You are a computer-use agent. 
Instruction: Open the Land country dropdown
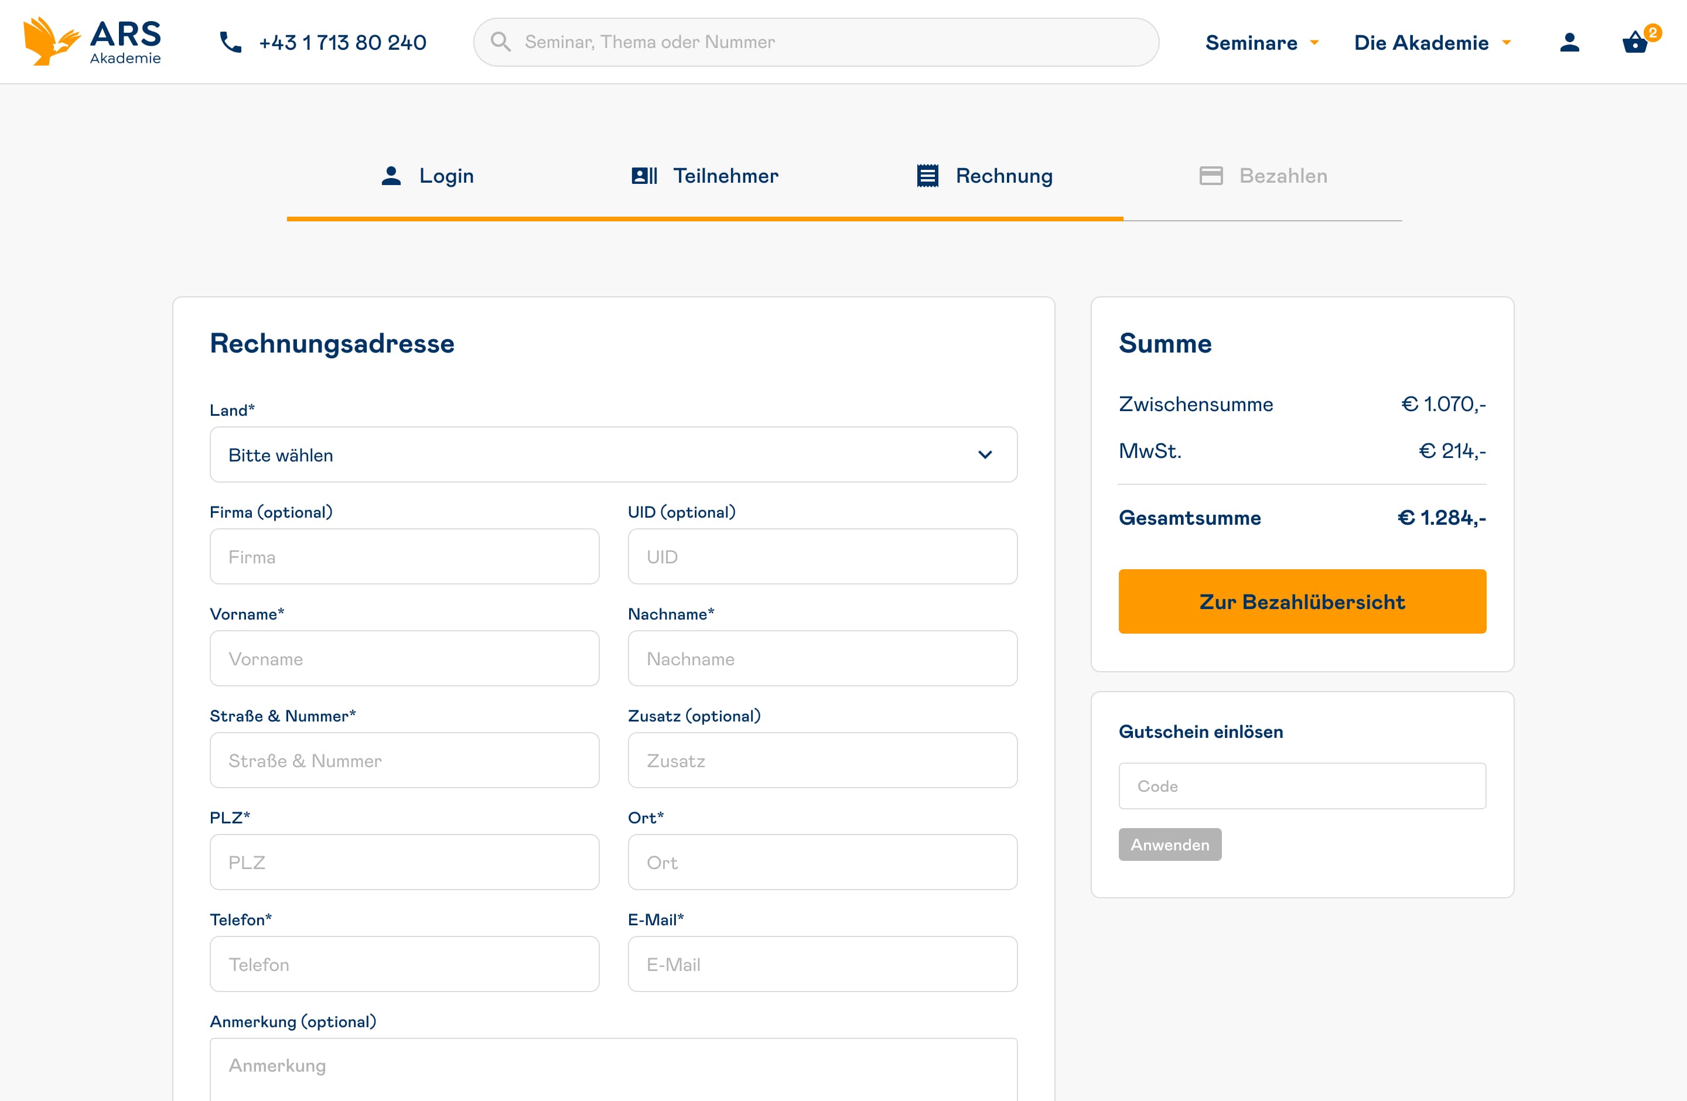pos(613,455)
